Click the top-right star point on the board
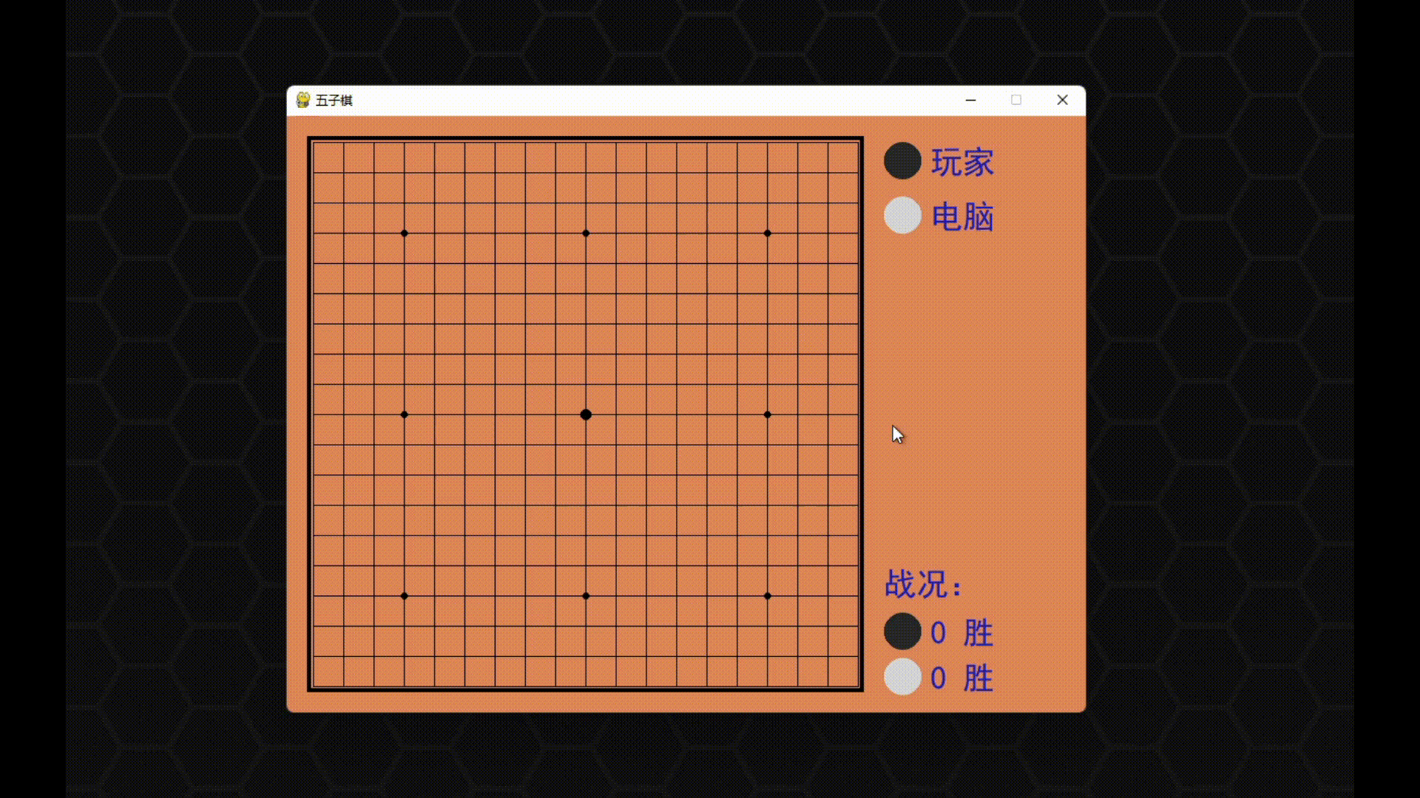Viewport: 1420px width, 798px height. [767, 233]
